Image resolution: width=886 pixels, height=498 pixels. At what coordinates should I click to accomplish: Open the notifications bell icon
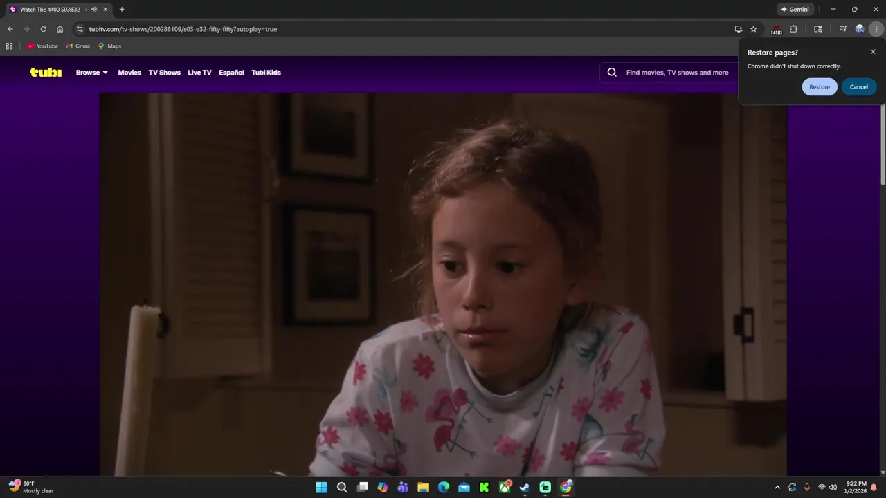tap(874, 488)
